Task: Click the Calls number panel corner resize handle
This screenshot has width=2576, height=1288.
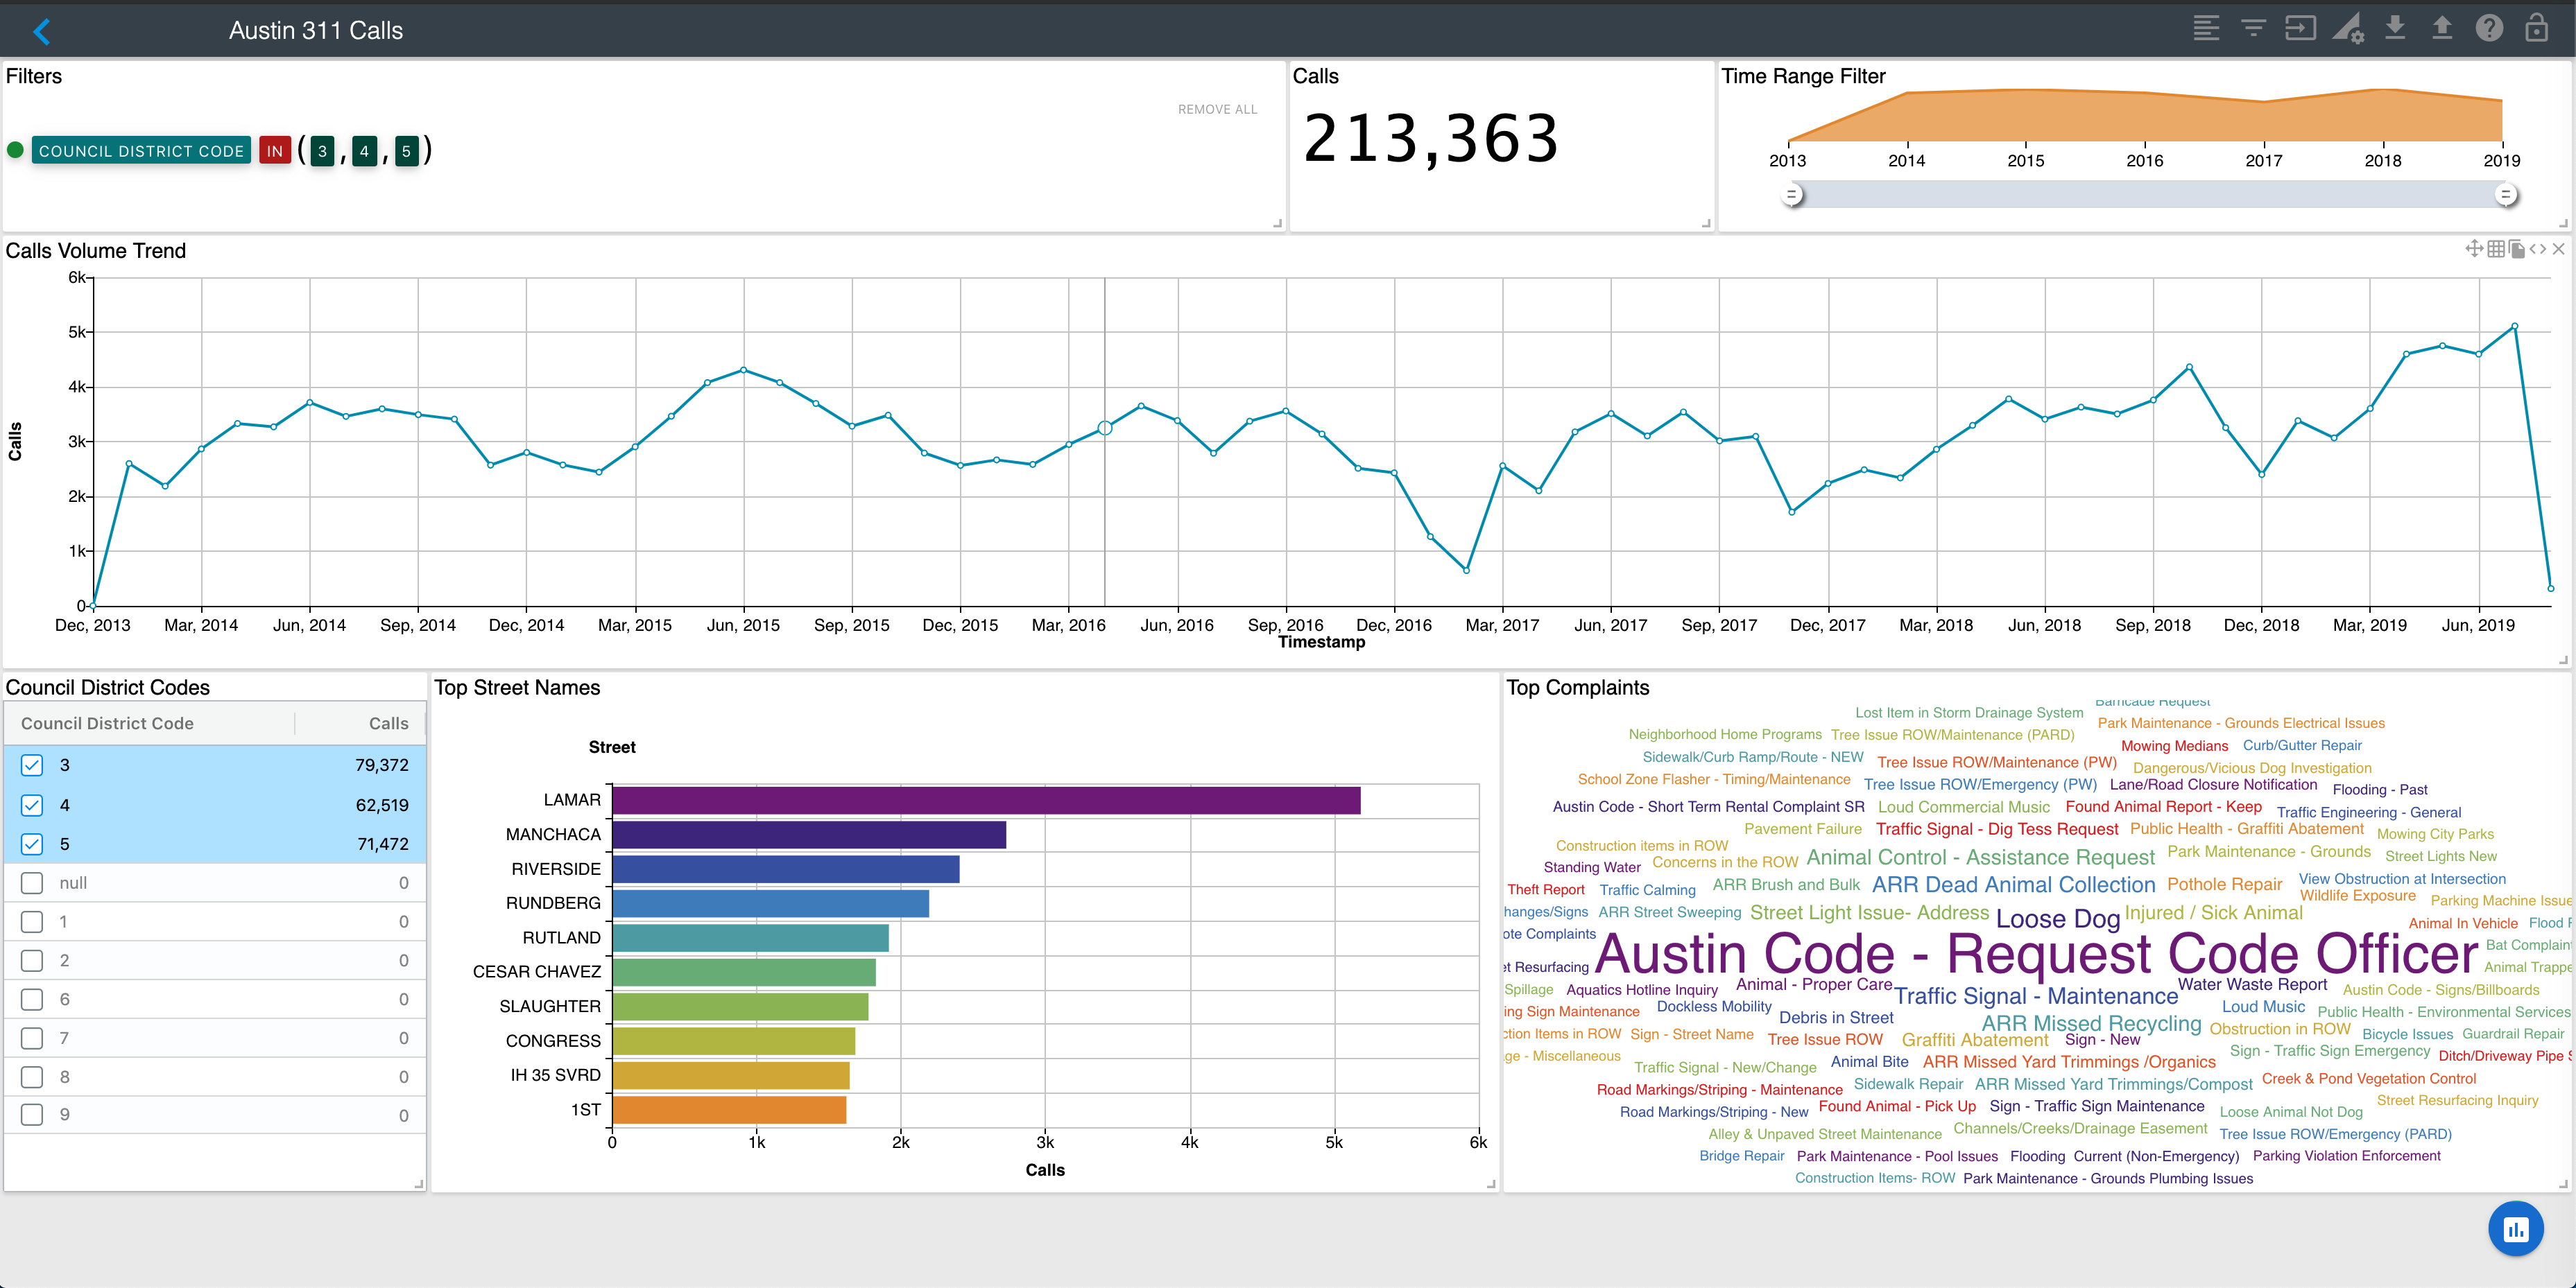Action: click(1706, 223)
